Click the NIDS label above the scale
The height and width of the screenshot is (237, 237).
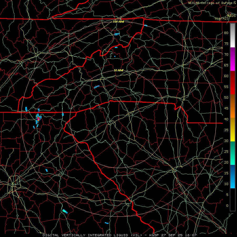[x=231, y=16]
